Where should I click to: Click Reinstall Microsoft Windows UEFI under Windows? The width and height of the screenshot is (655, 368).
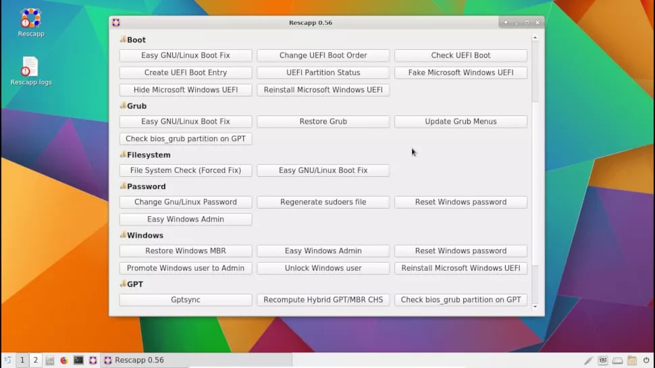click(x=461, y=268)
